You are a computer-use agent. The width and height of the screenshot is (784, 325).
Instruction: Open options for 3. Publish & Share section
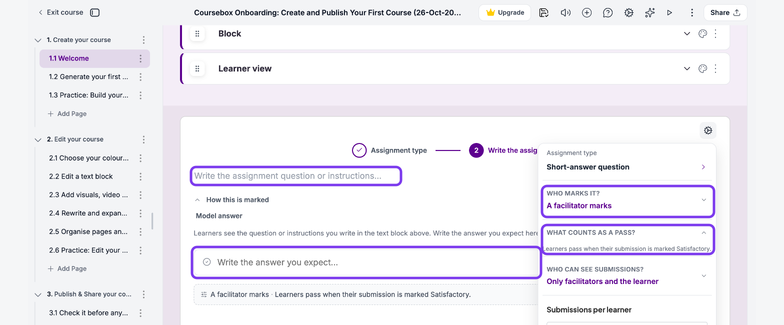pos(143,294)
